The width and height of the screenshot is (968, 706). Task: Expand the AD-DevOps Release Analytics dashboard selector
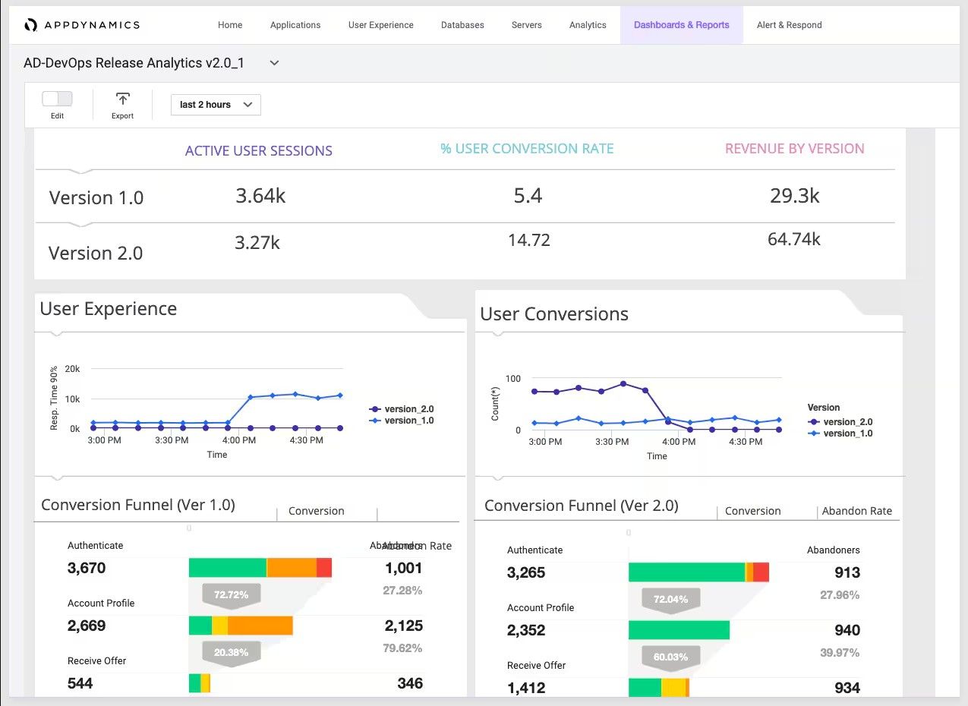[273, 64]
